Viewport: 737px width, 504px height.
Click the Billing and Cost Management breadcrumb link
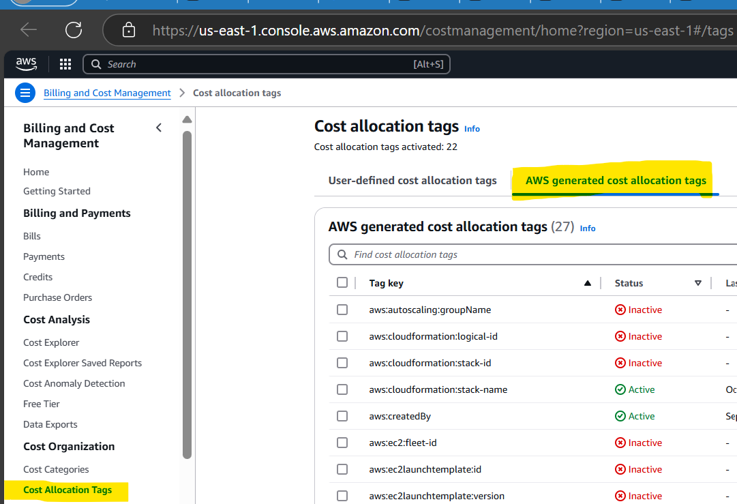(107, 93)
